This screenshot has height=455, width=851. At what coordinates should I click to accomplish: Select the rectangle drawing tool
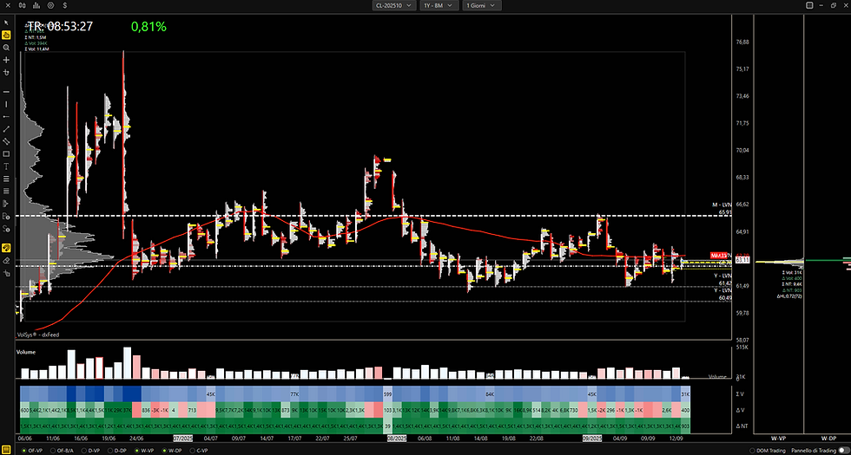tap(6, 154)
